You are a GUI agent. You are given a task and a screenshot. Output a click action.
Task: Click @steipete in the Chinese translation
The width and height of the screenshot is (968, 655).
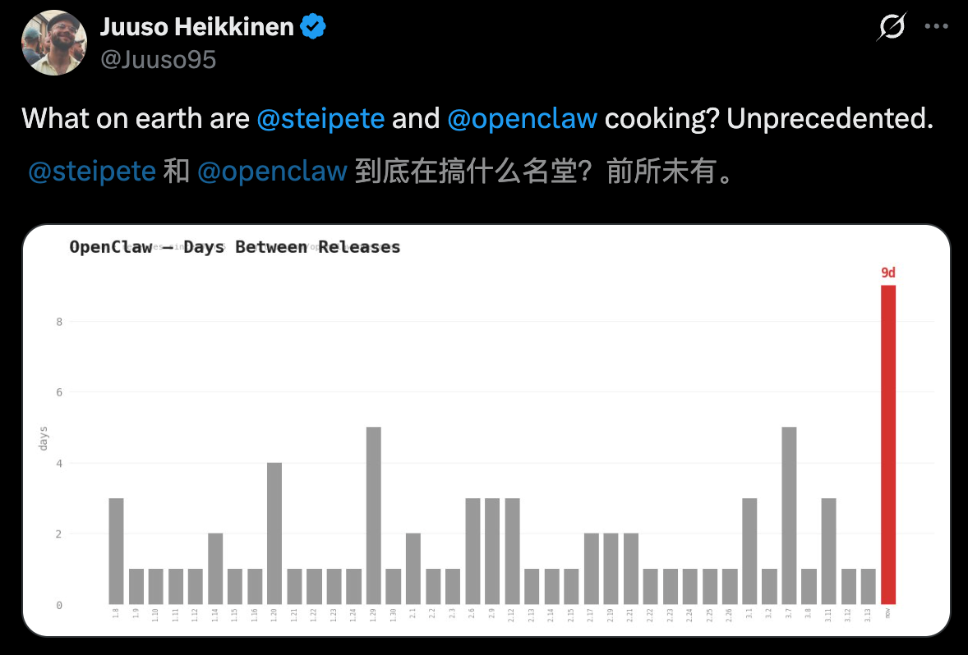[92, 171]
